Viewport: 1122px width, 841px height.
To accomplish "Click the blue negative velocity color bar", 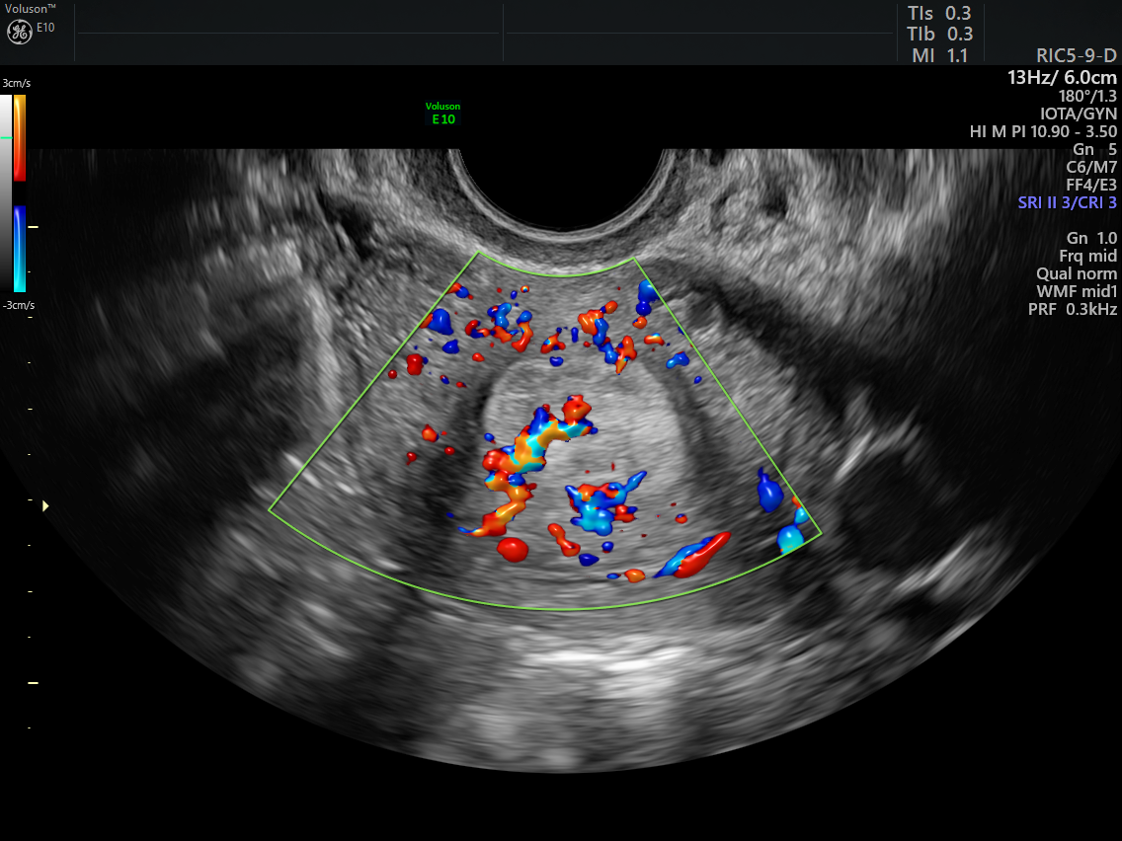I will tap(20, 249).
